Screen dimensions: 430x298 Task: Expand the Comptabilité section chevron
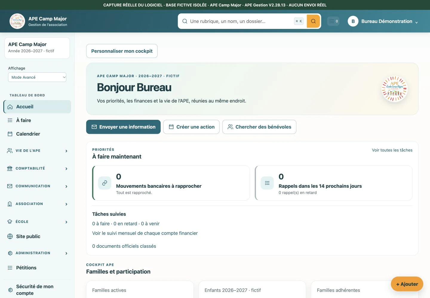[66, 169]
